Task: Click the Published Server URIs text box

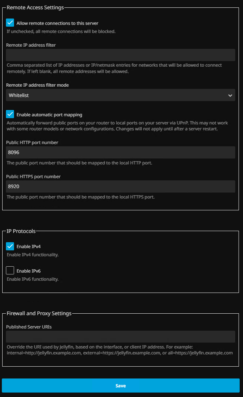Action: [x=121, y=337]
